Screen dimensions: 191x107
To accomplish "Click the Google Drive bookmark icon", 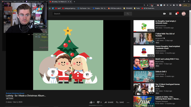I will [50, 8].
